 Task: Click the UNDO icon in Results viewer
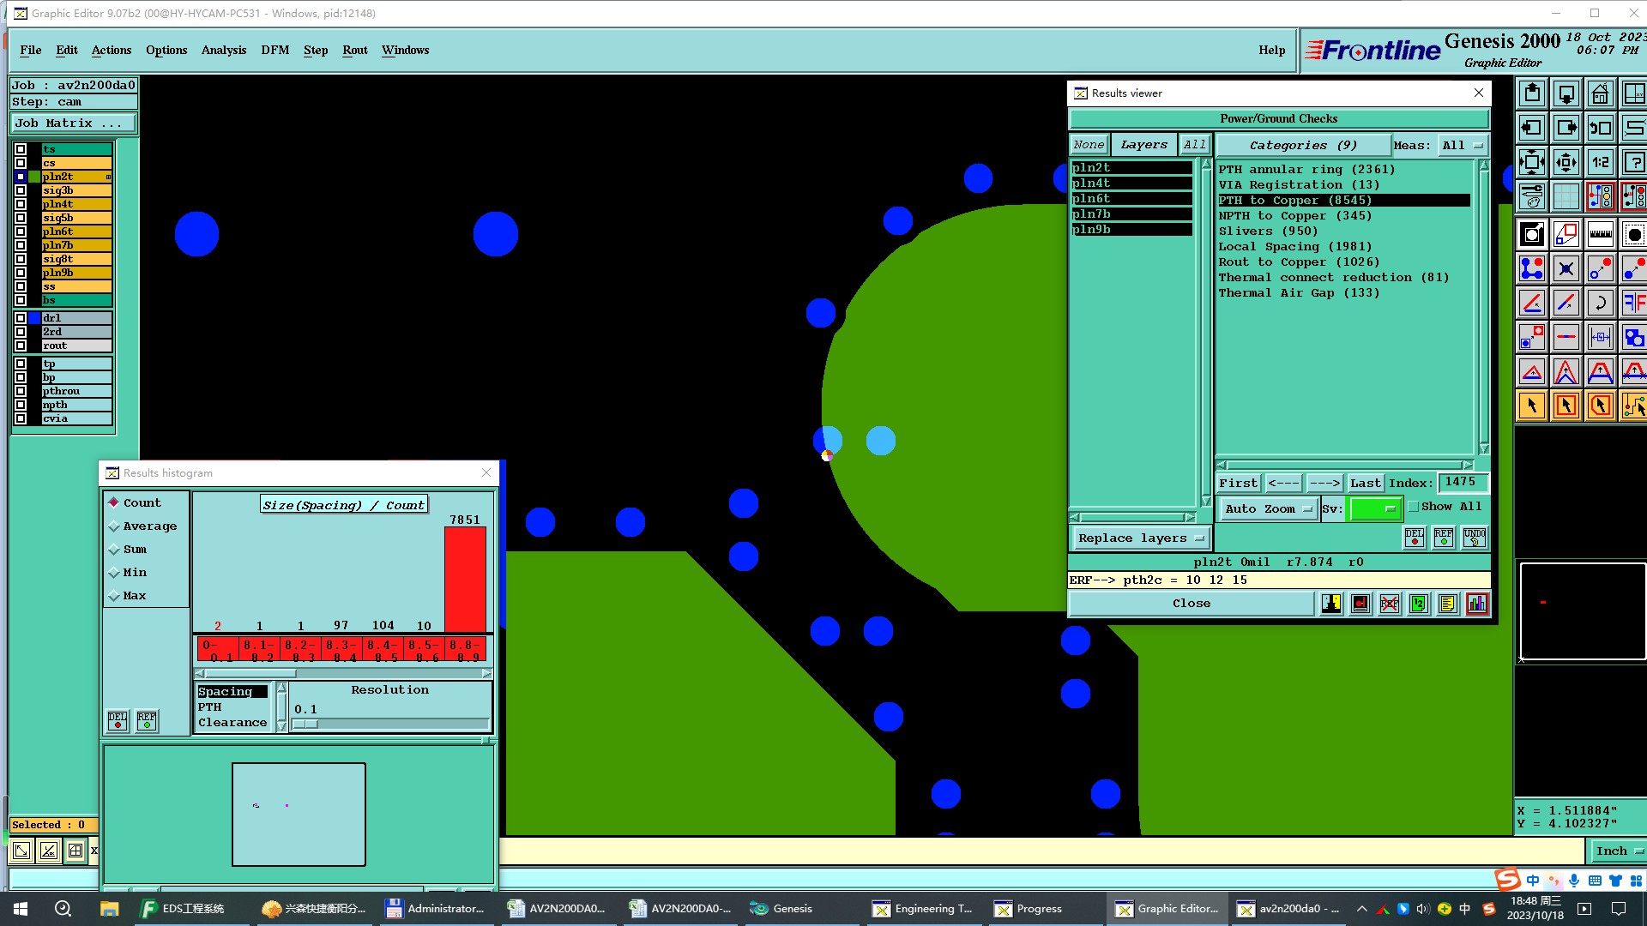[1474, 538]
